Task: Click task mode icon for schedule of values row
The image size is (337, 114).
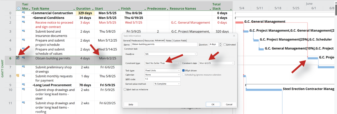Action: pyautogui.click(x=23, y=49)
